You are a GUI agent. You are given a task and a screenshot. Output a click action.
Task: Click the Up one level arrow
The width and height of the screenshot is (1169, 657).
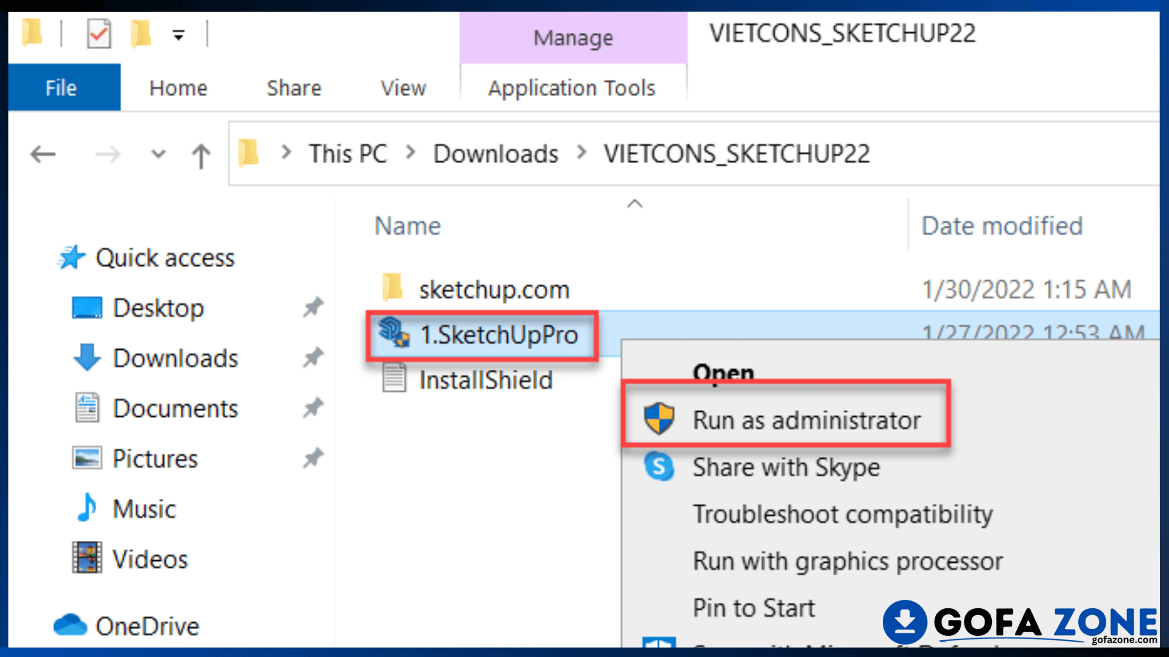tap(201, 155)
